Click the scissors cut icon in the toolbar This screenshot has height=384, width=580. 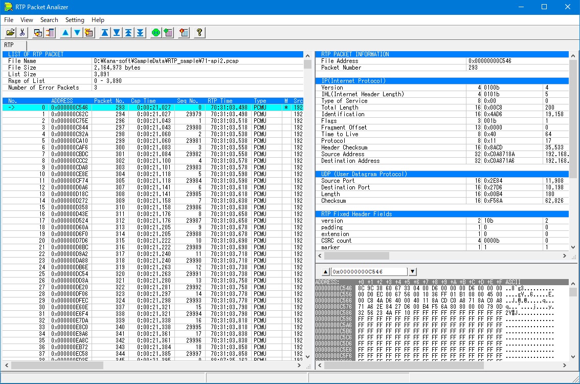pos(22,33)
